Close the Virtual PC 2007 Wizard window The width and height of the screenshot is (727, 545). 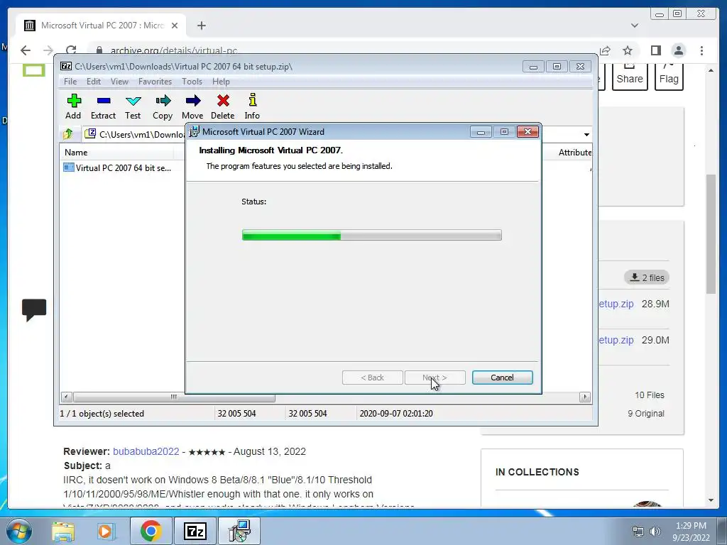point(528,131)
